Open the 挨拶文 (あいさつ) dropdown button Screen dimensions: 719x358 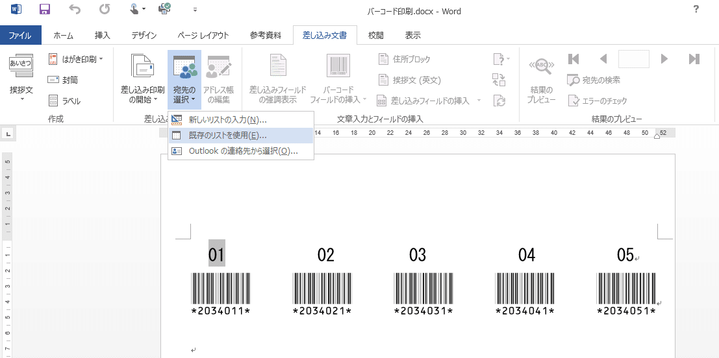(21, 77)
